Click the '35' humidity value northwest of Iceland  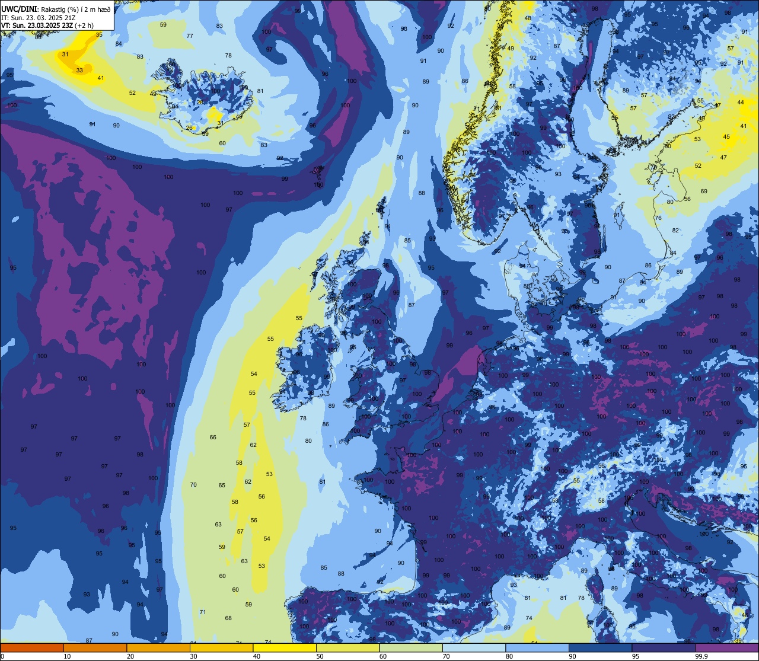point(99,35)
